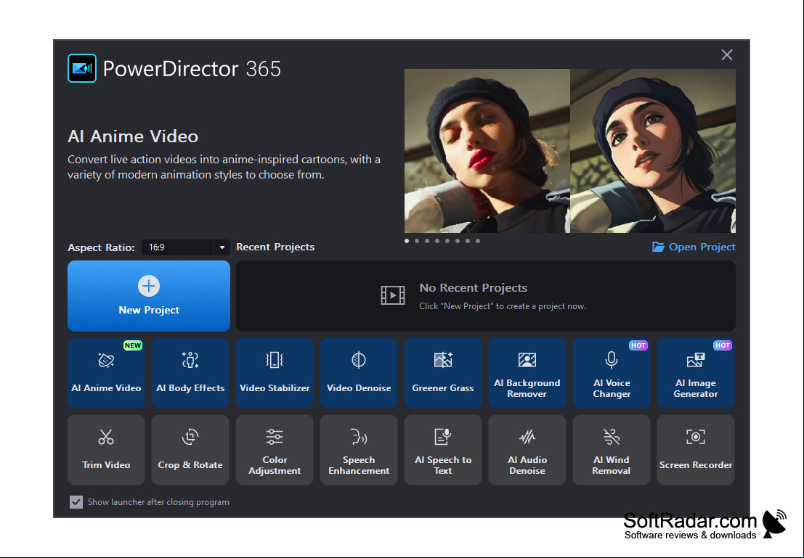Open AI Speech to Text
This screenshot has height=558, width=804.
443,450
